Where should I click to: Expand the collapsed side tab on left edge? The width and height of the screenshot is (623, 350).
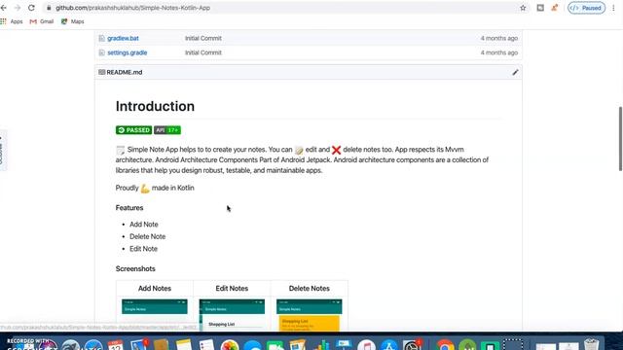click(2, 151)
